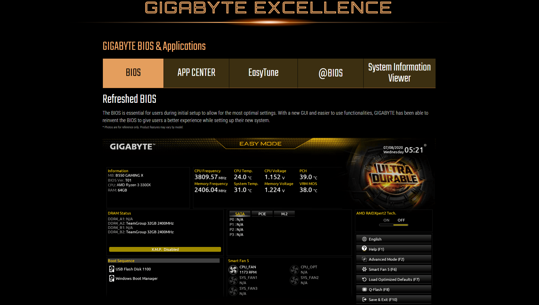Click the MB: B550 GAMING X line
This screenshot has height=305, width=539.
[x=126, y=175]
